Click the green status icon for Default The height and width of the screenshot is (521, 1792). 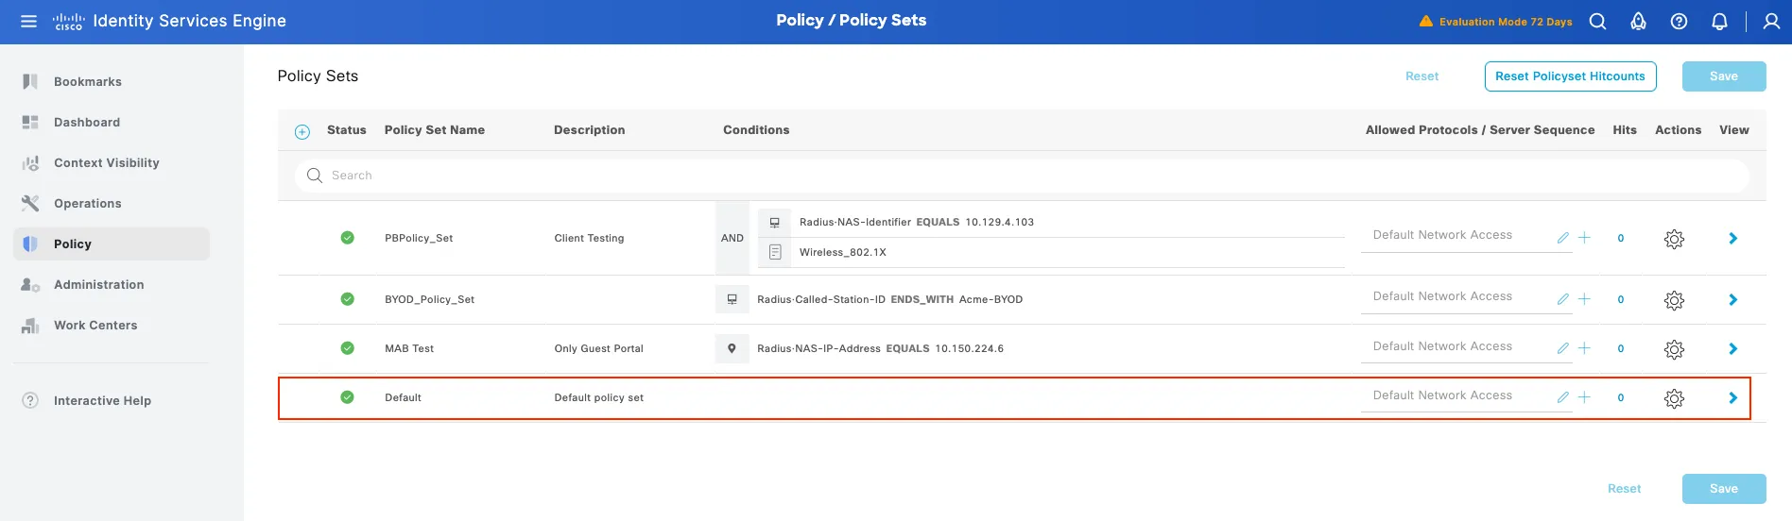click(348, 397)
